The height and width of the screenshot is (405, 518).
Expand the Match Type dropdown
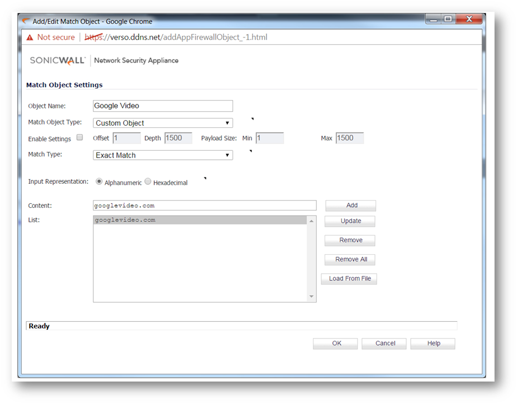163,155
